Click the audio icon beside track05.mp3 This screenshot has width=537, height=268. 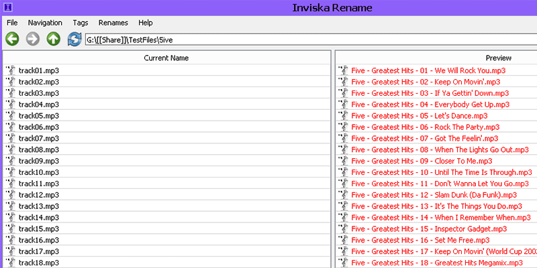tap(11, 115)
